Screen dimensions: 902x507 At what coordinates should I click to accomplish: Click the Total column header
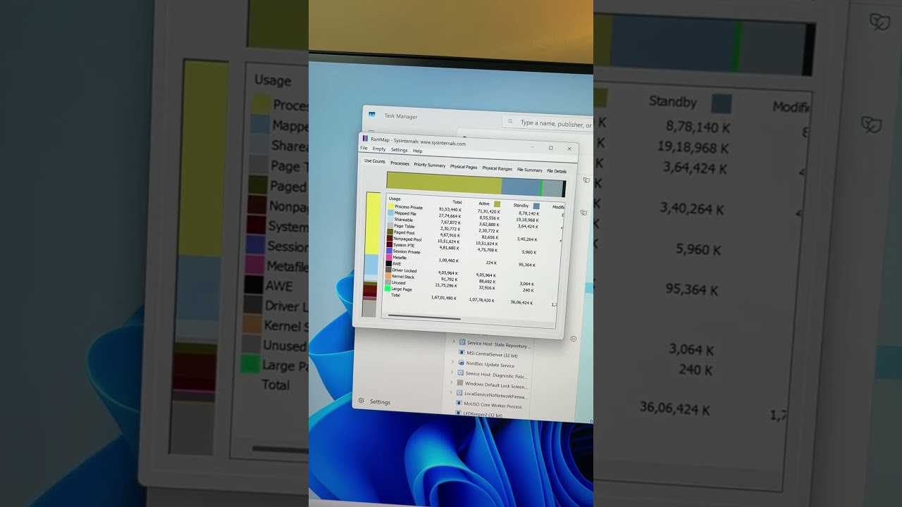[457, 202]
